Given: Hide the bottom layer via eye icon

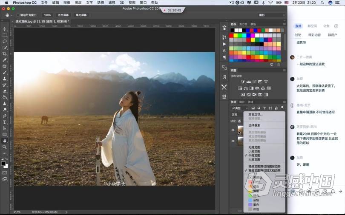Looking at the screenshot, I should 233,141.
